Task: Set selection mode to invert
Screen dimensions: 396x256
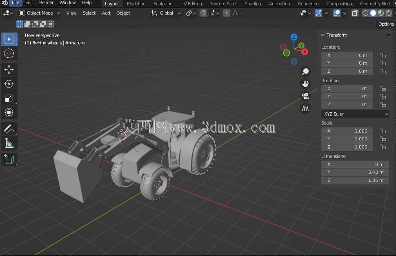Action: click(x=43, y=24)
